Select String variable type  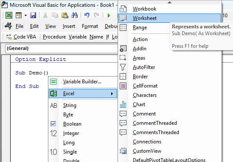pos(83,105)
